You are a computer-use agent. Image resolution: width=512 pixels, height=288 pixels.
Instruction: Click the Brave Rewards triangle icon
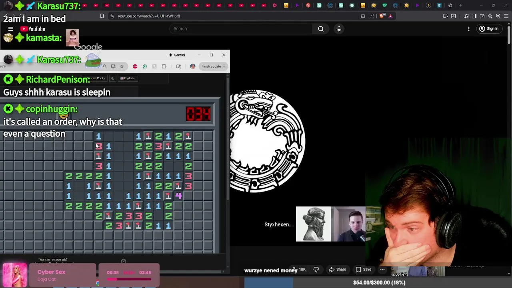coord(390,16)
